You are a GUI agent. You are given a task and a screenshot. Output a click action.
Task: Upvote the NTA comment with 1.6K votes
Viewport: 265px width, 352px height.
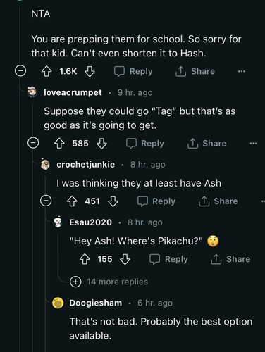(x=47, y=71)
